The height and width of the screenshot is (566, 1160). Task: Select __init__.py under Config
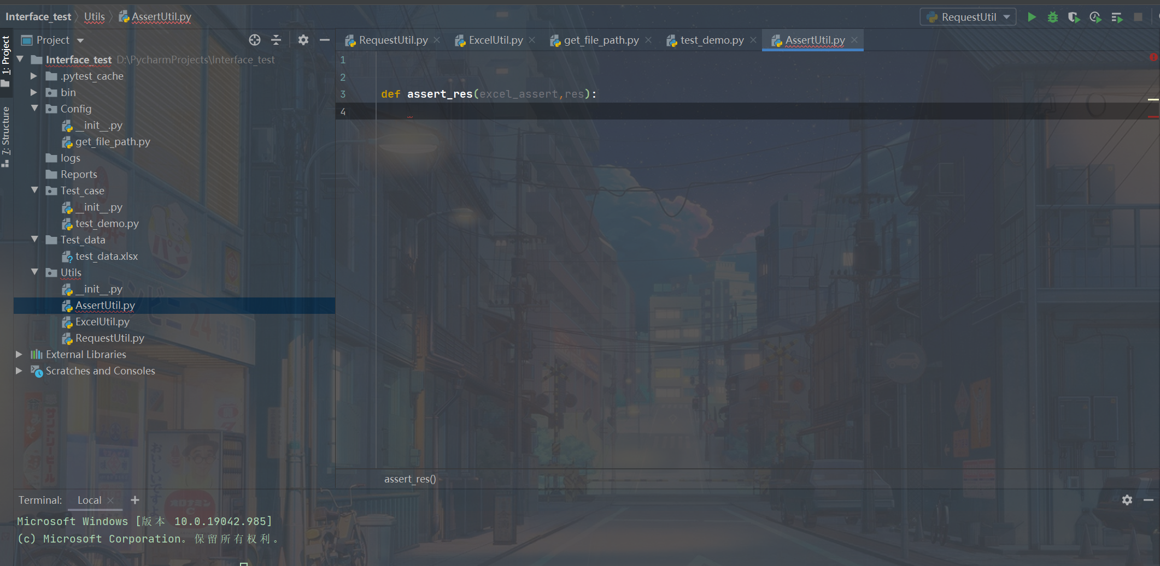(x=98, y=125)
